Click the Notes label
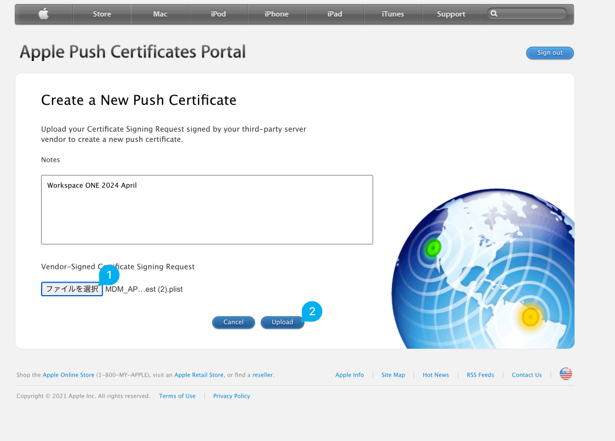The height and width of the screenshot is (441, 615). coord(51,160)
